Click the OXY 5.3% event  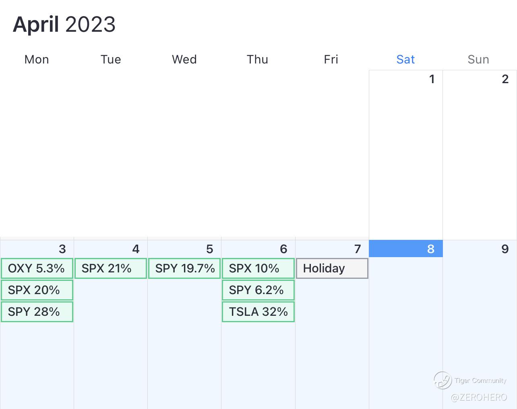[x=37, y=268]
